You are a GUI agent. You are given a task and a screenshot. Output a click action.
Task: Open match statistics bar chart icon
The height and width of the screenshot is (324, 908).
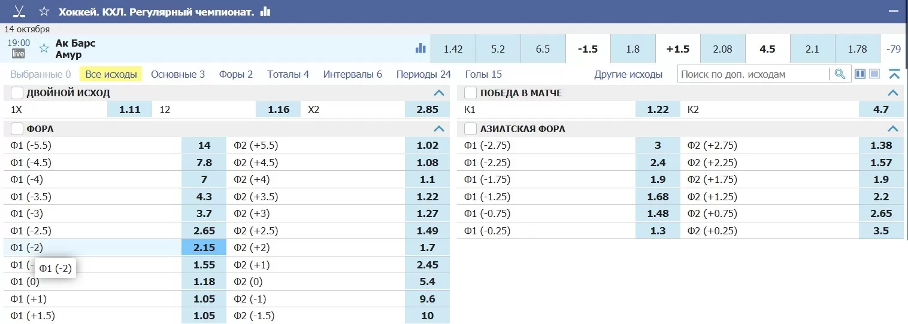pyautogui.click(x=420, y=48)
